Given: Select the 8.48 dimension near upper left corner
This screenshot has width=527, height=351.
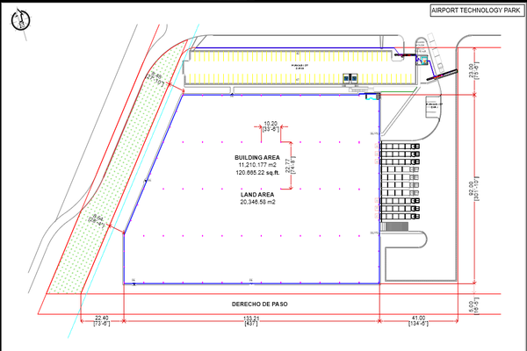Looking at the screenshot, I should 158,79.
